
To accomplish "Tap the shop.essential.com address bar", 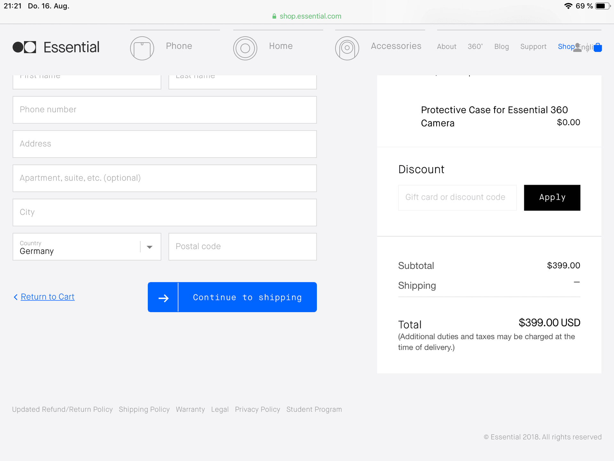I will 307,16.
